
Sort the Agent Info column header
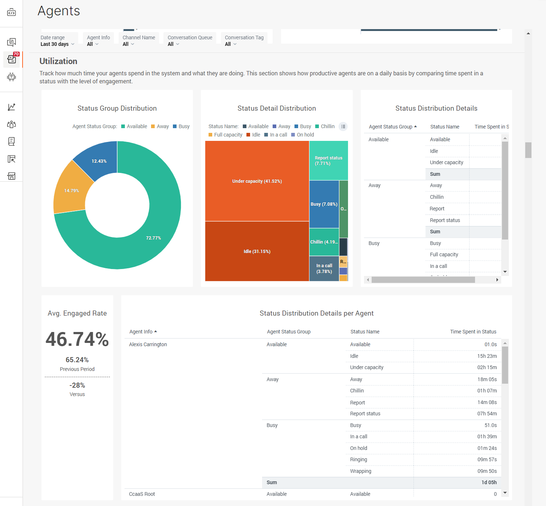coord(143,331)
